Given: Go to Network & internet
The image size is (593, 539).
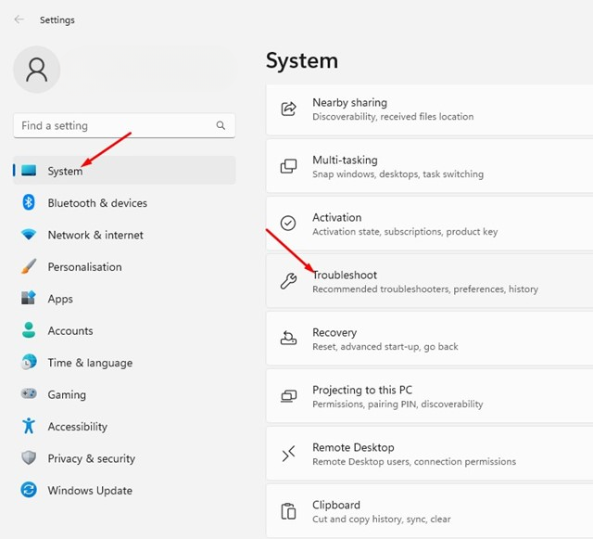Looking at the screenshot, I should (x=124, y=235).
